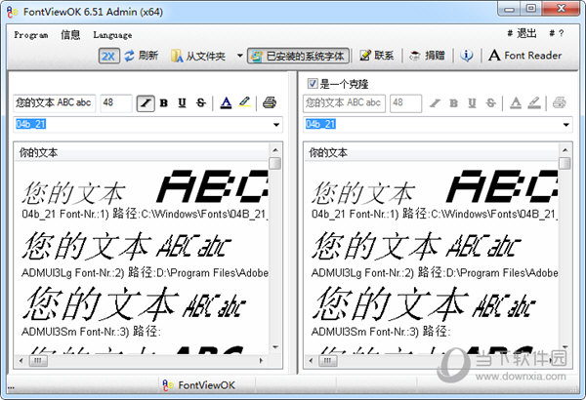Screen dimensions: 586x400
Task: Click right pane 你的文本 column header
Action: [x=431, y=152]
